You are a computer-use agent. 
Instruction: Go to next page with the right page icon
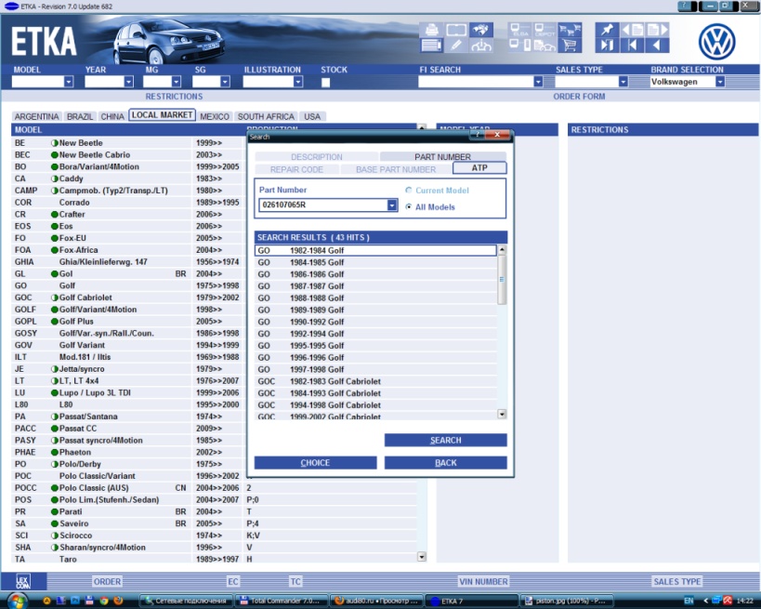(x=657, y=30)
